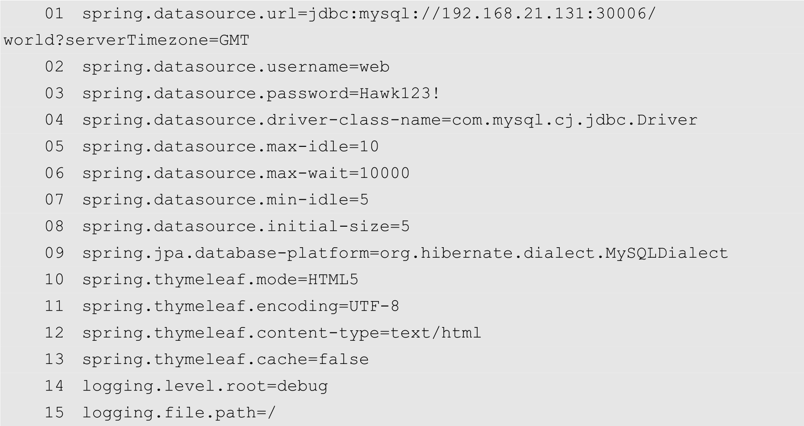Screen dimensions: 804x426
Task: Click the spring.datasource.max-idle=10 line
Action: [230, 146]
